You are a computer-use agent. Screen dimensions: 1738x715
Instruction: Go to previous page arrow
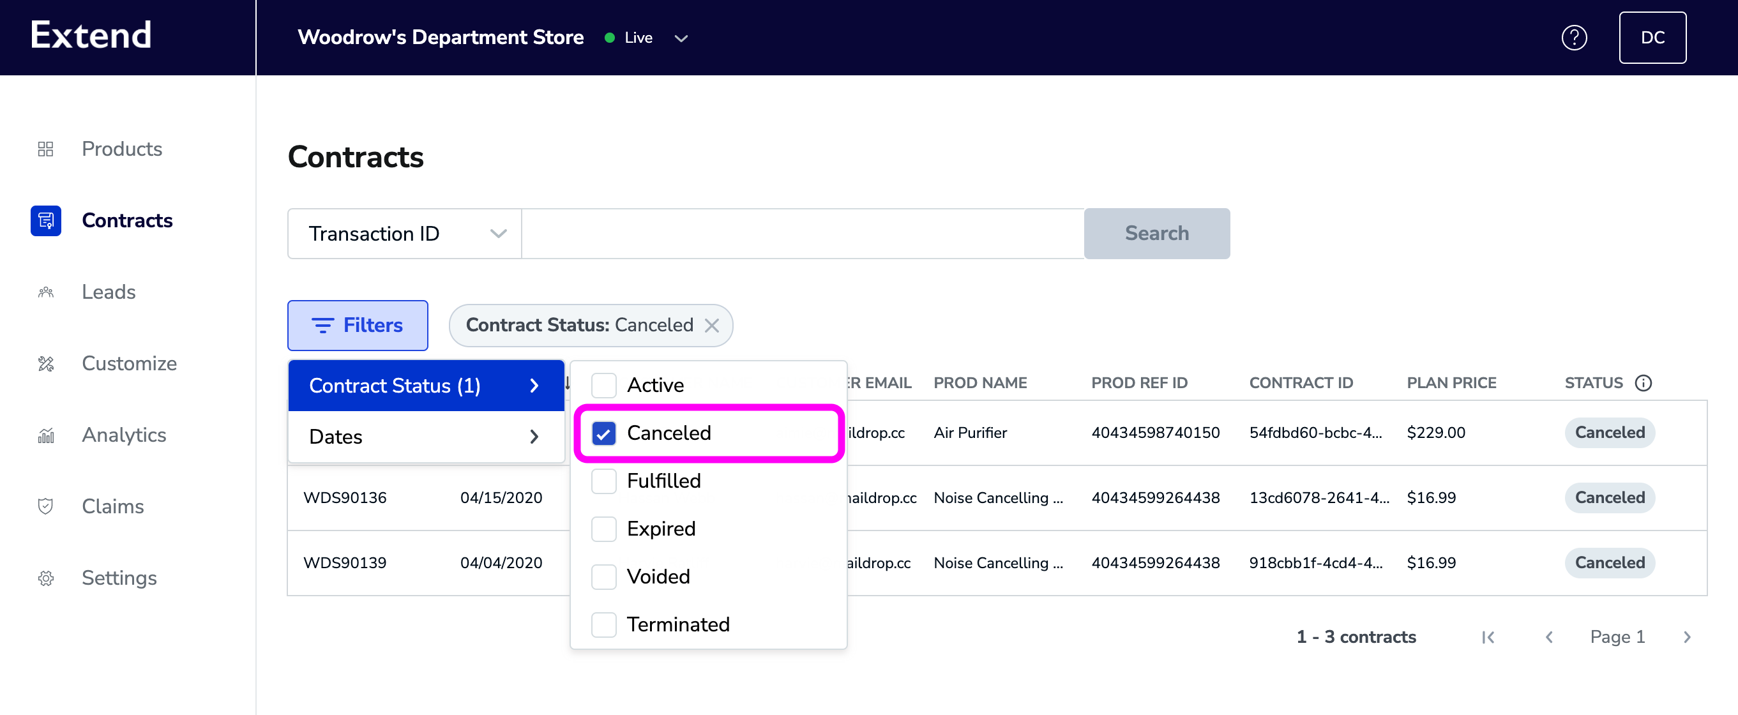[1550, 637]
